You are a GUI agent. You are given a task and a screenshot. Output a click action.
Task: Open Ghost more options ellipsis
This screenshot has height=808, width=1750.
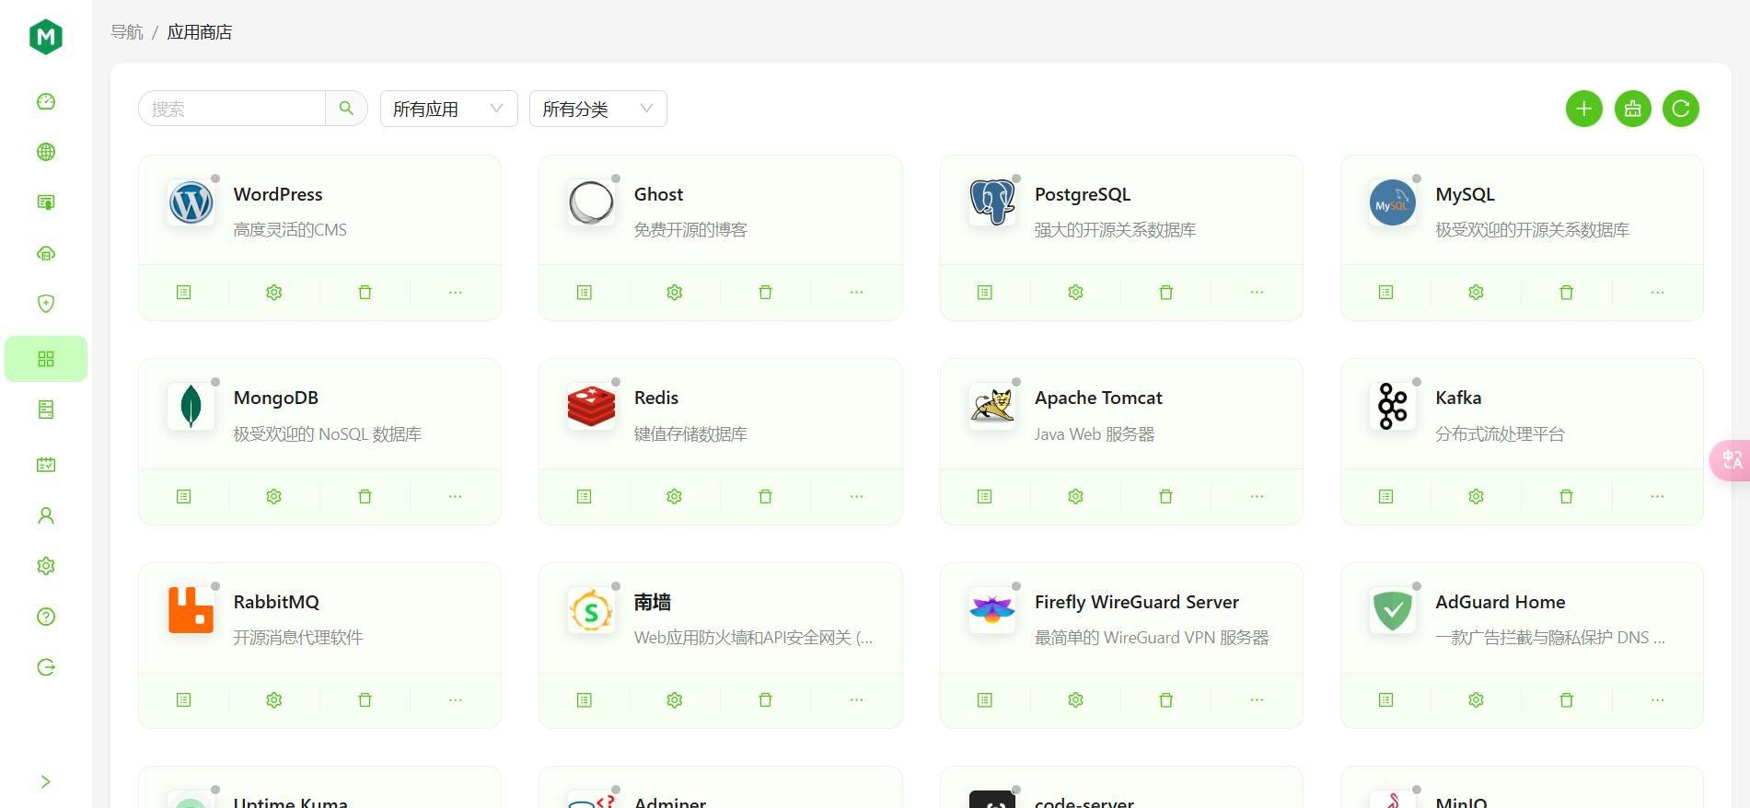tap(857, 293)
